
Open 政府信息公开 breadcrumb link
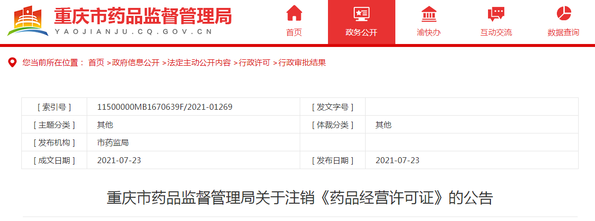tap(136, 63)
